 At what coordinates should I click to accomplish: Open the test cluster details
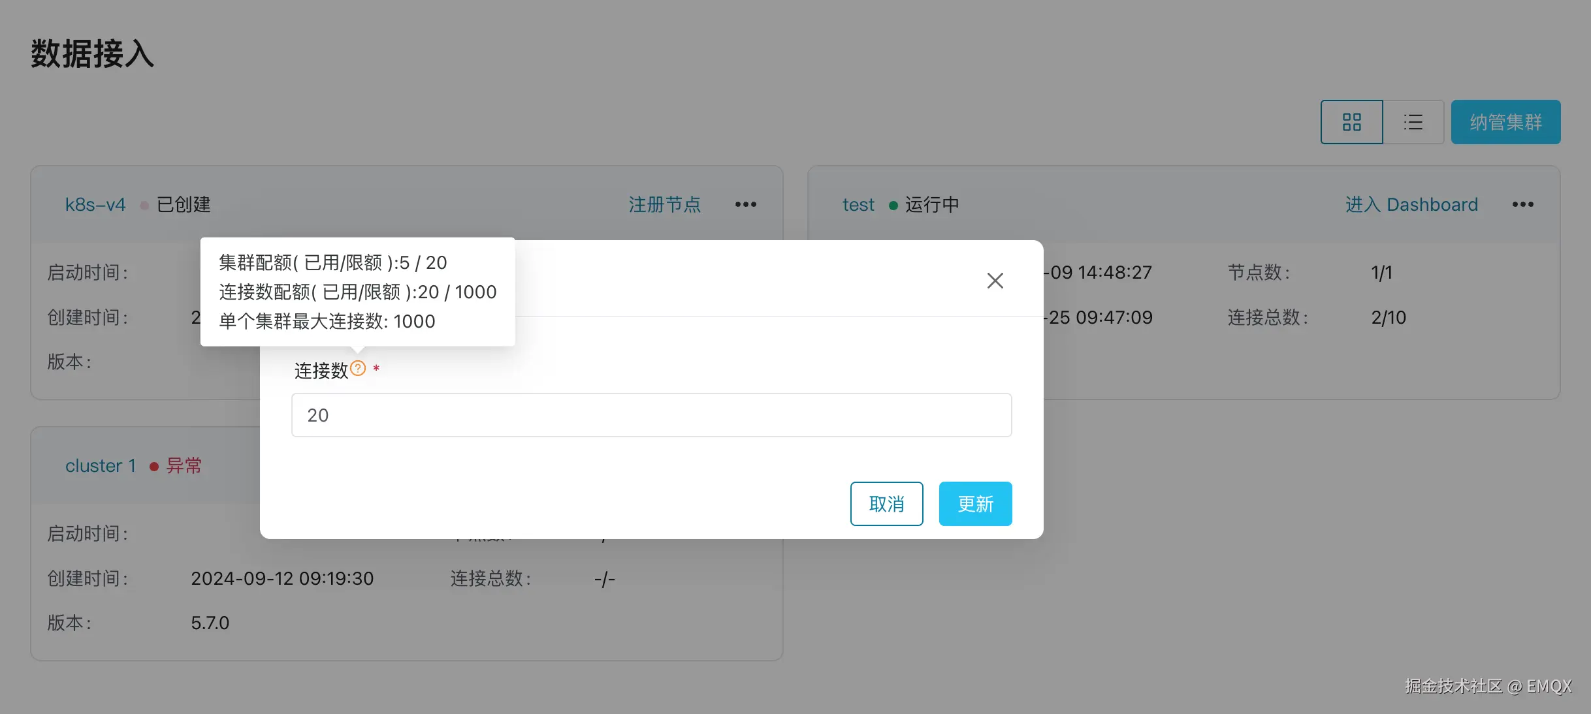(858, 204)
